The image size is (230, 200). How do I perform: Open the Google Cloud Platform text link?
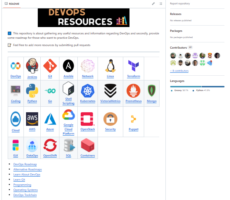pyautogui.click(x=69, y=129)
